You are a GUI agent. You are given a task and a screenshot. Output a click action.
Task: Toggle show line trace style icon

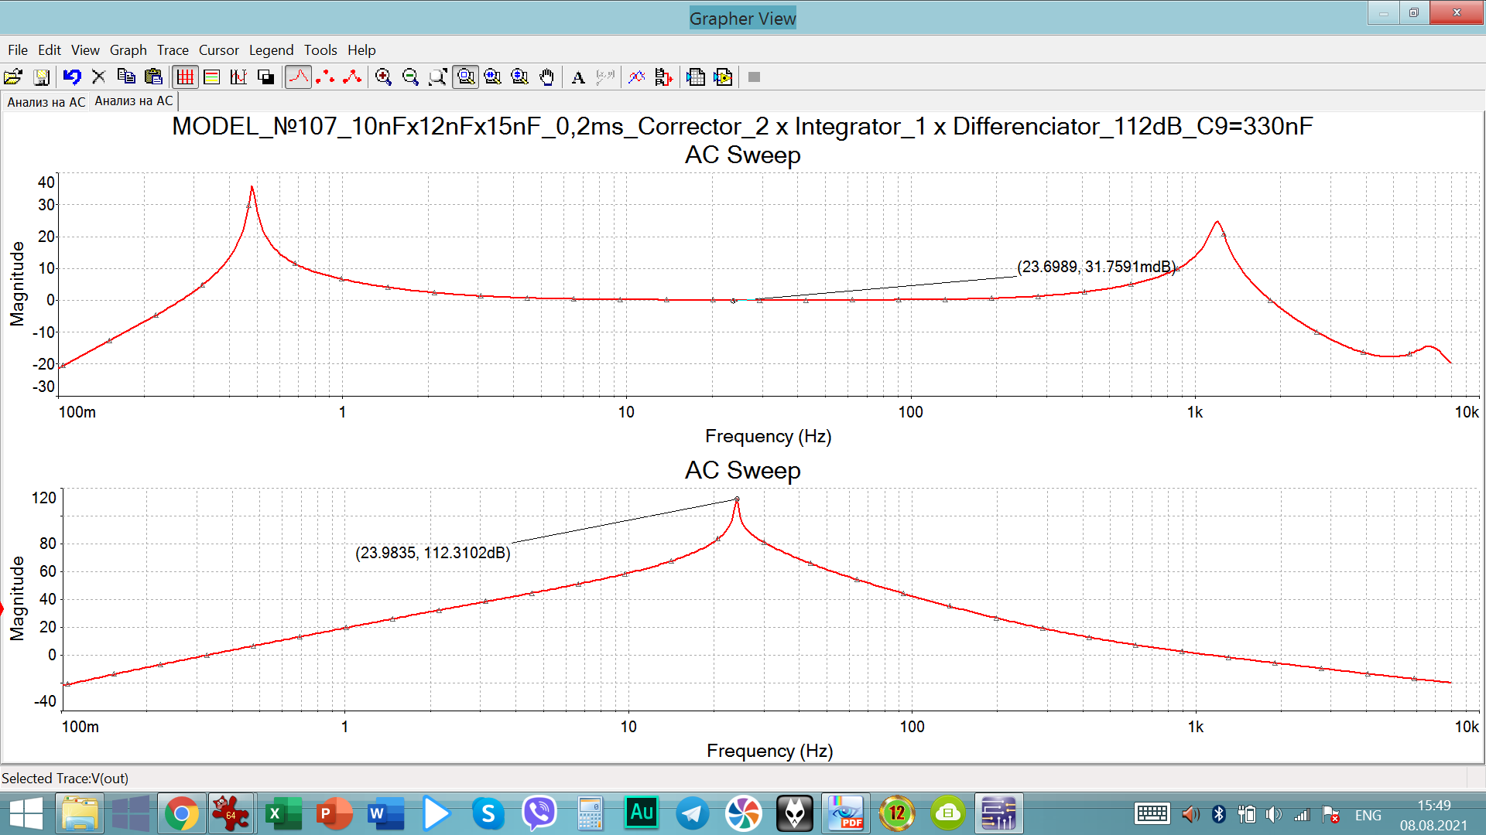[x=298, y=77]
